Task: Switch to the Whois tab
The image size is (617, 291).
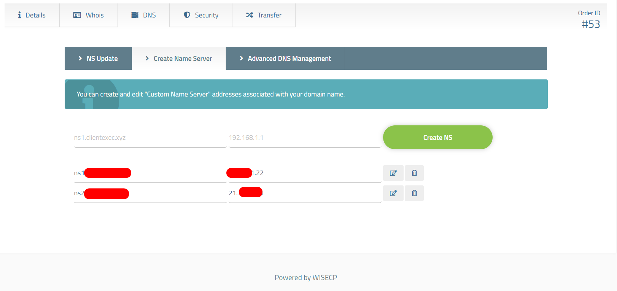Action: click(x=89, y=15)
